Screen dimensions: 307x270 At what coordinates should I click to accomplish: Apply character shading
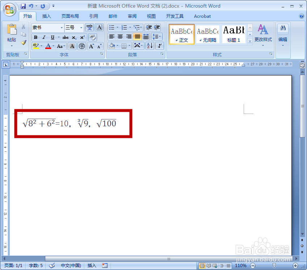[72, 46]
